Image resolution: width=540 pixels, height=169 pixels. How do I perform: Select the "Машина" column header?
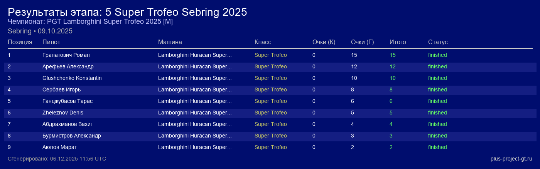pyautogui.click(x=170, y=42)
